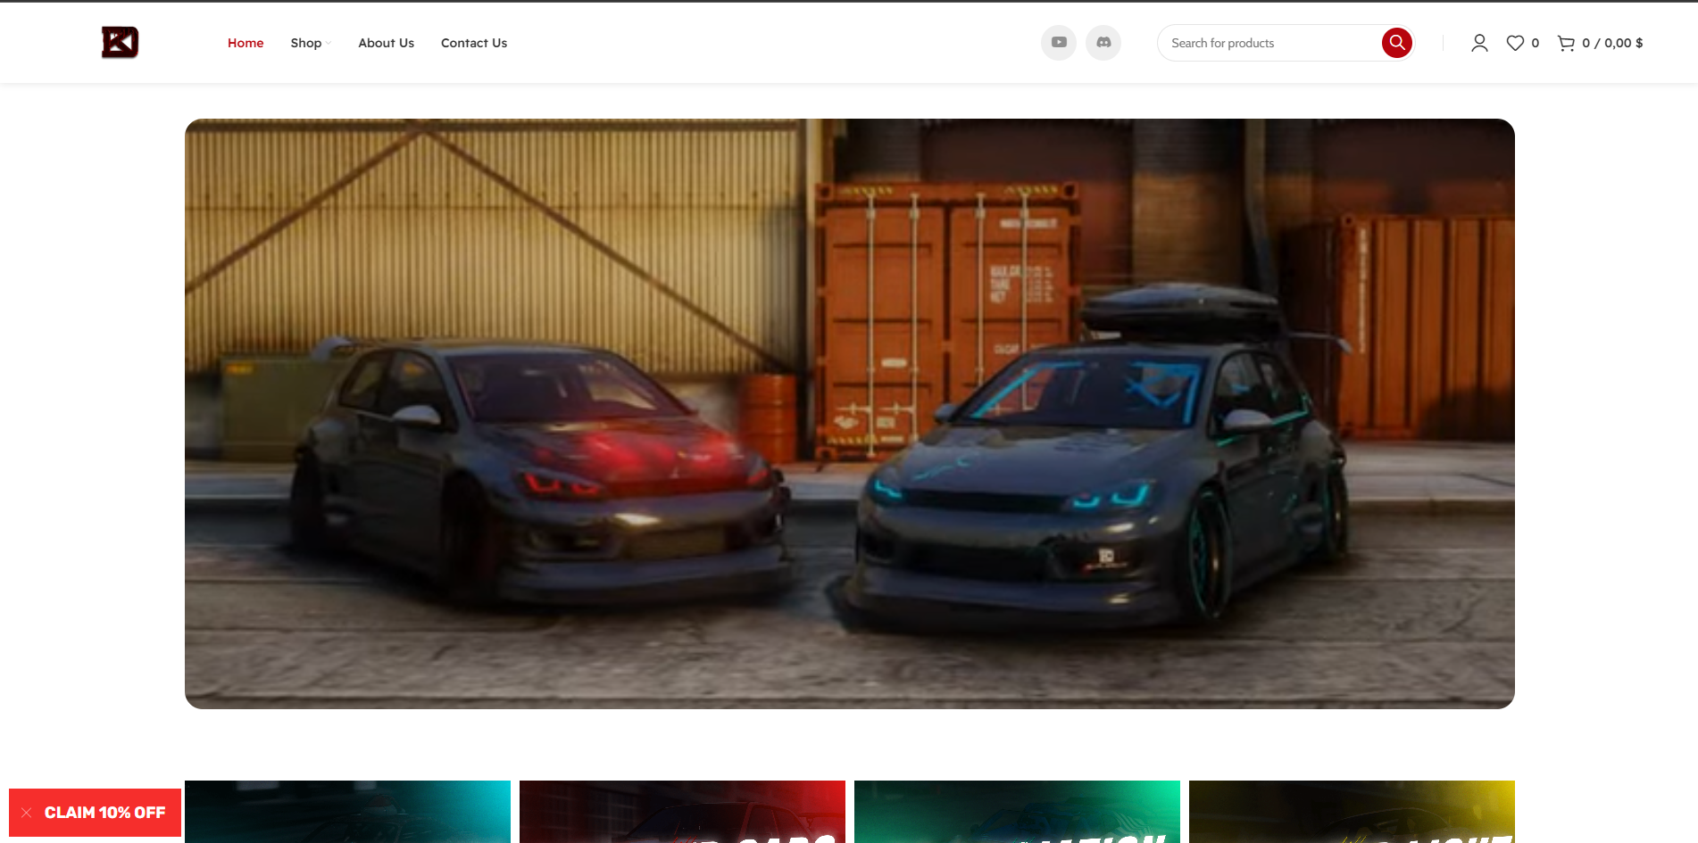
Task: Open the shopping cart icon
Action: [x=1566, y=43]
